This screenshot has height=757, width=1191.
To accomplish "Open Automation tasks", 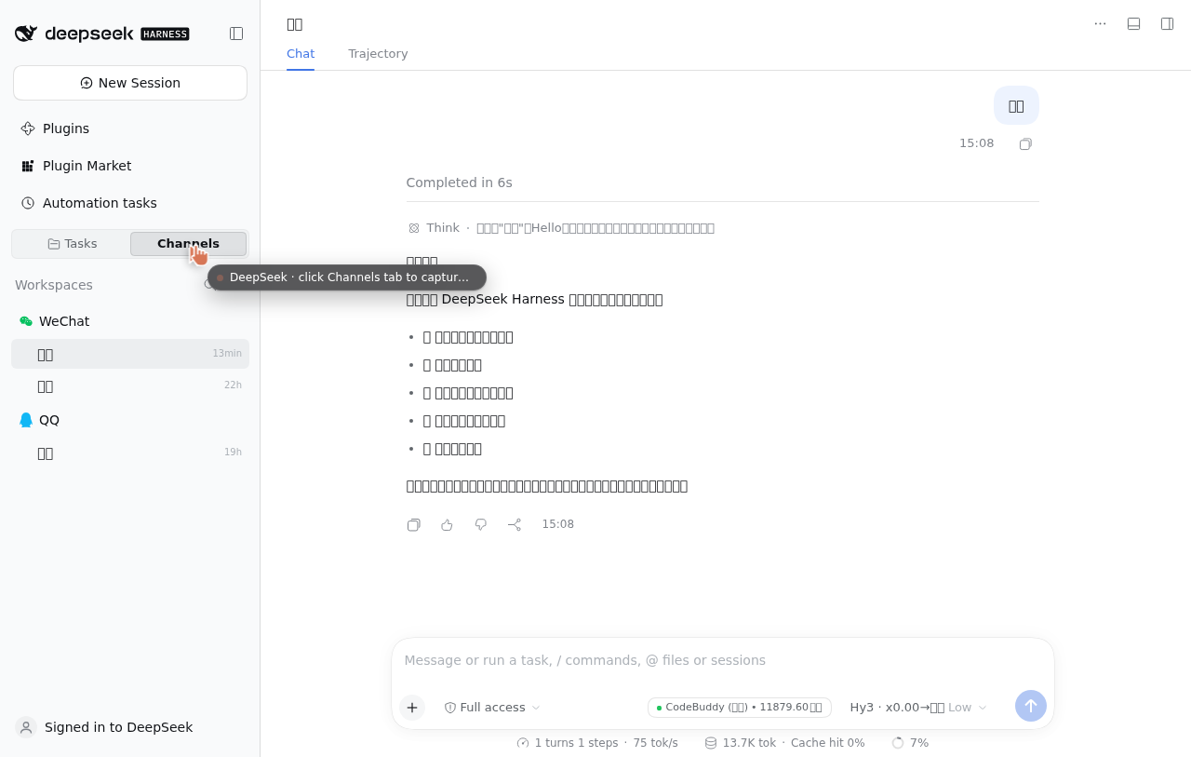I will coord(130,203).
